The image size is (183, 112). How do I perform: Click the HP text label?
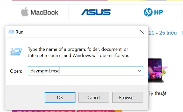(x=158, y=12)
